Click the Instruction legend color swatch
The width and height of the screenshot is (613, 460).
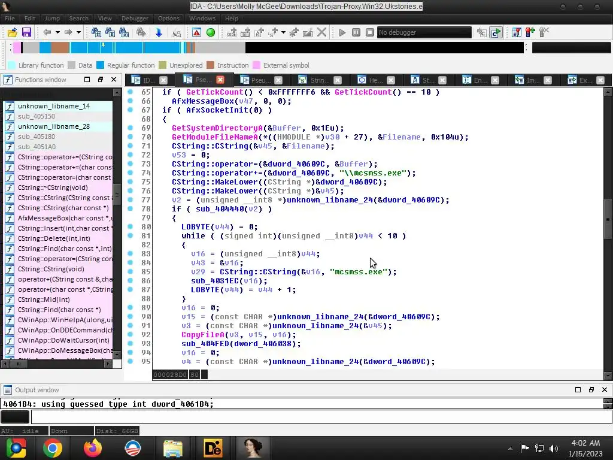click(x=210, y=65)
